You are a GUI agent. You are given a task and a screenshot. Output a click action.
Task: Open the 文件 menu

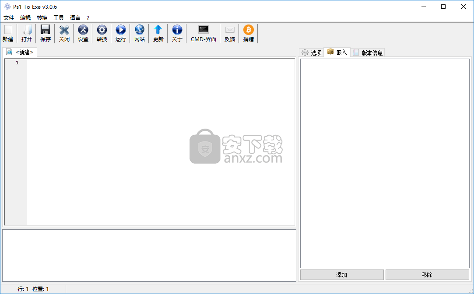[x=9, y=18]
